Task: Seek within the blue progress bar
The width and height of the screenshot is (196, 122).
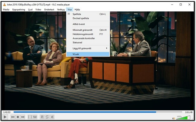Action: point(98,112)
